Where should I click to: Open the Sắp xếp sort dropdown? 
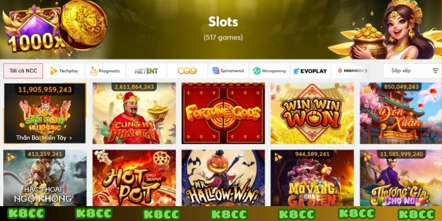[412, 71]
